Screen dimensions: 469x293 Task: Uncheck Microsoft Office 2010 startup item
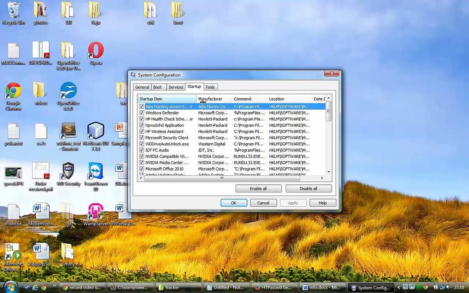click(142, 168)
